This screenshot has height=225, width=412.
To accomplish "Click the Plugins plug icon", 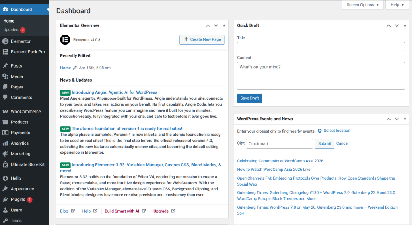I will (x=5, y=200).
